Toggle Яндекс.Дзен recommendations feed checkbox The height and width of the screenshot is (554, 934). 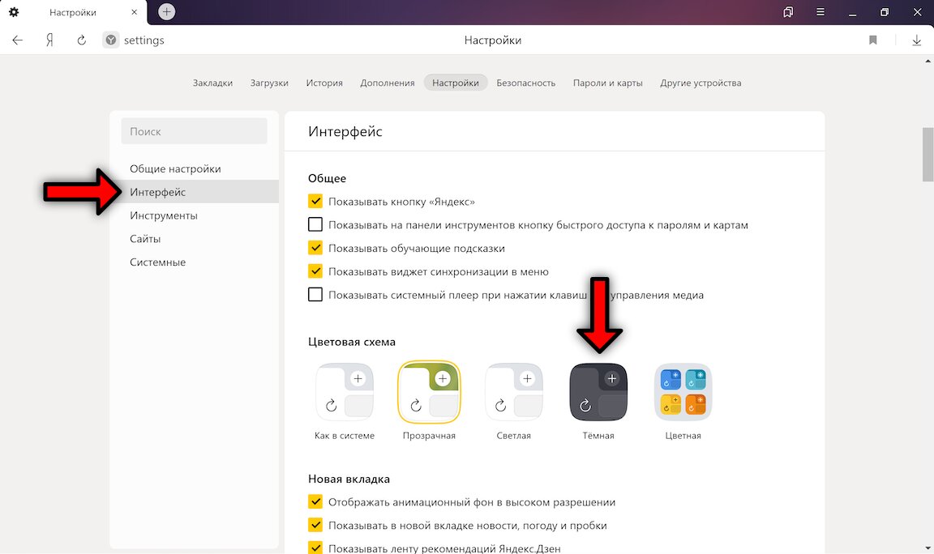click(x=315, y=548)
